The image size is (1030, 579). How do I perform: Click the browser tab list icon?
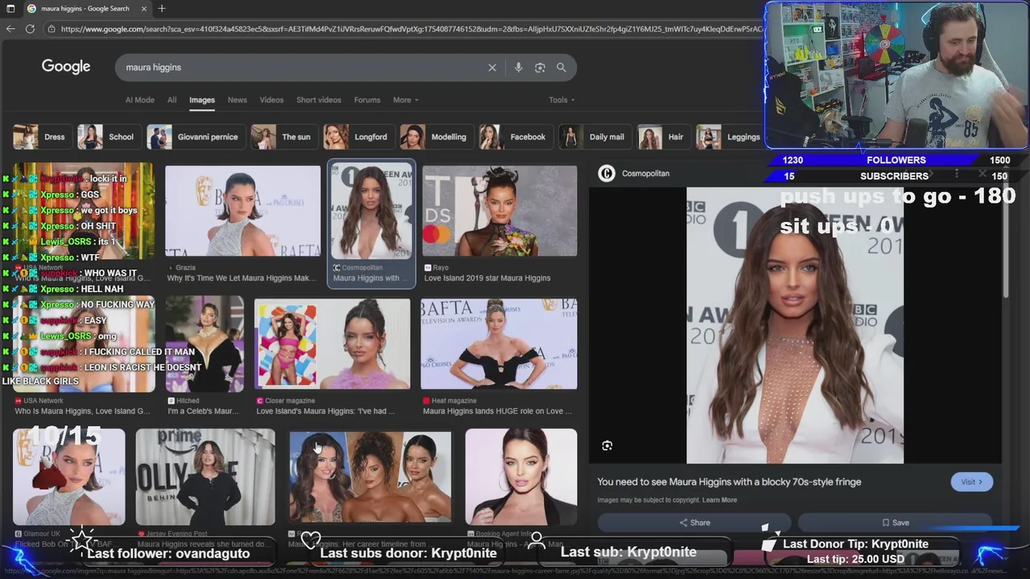pos(10,8)
